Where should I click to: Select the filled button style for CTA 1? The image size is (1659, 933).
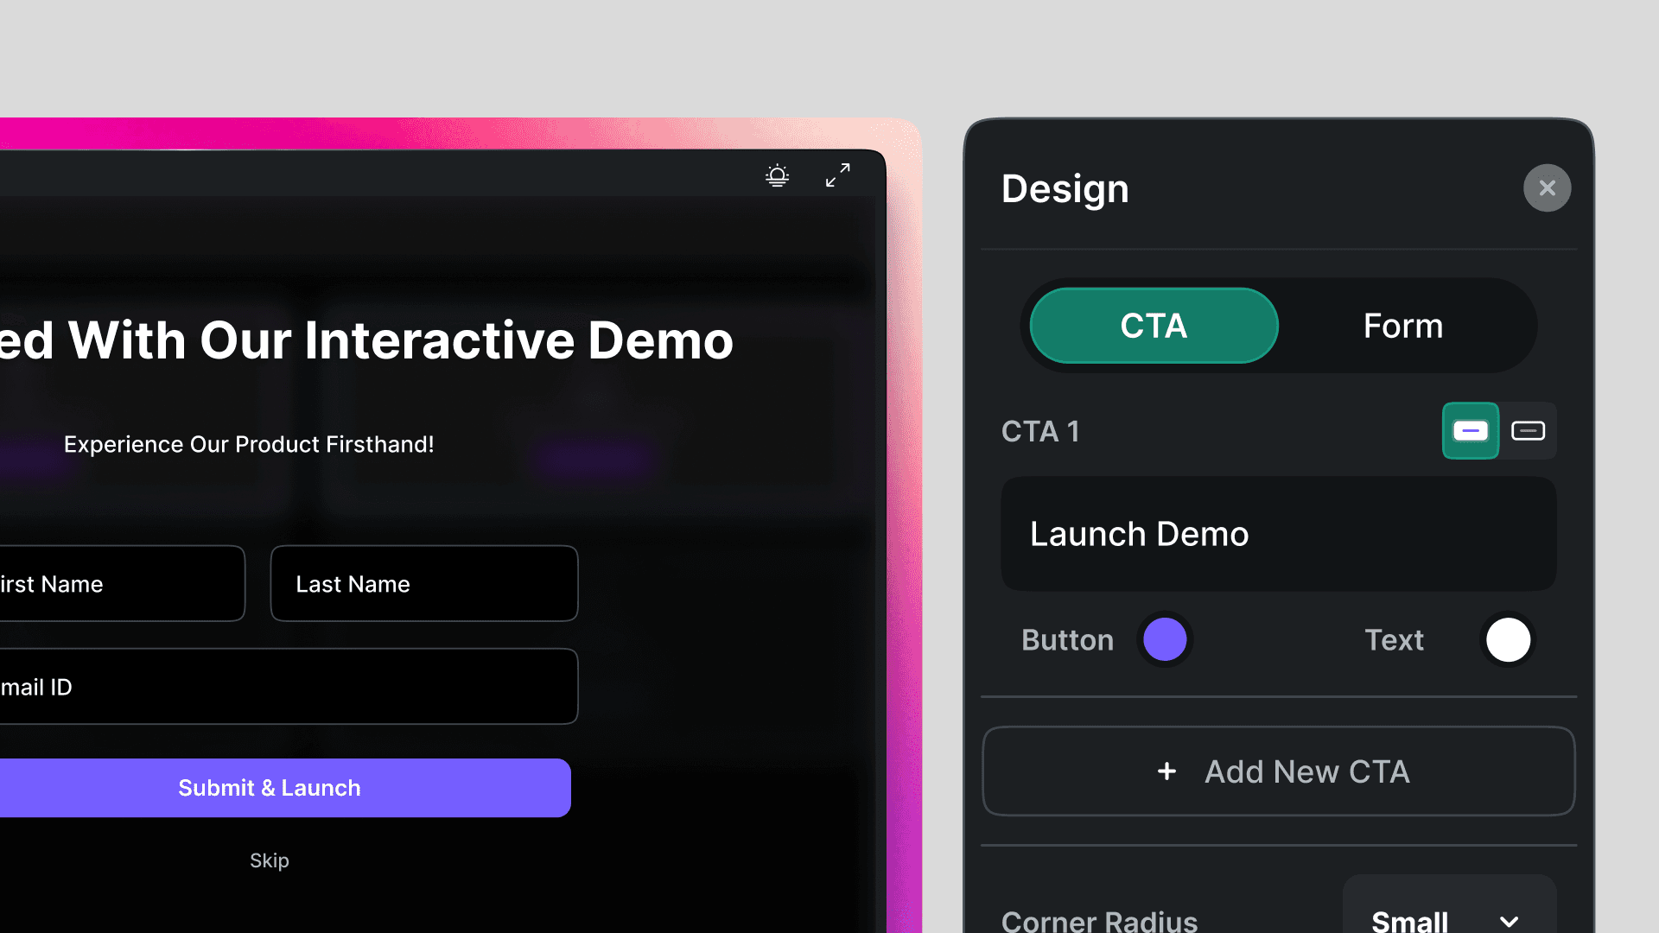[1470, 430]
